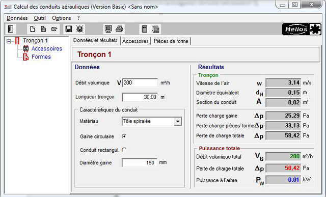Click the Tronçon 1 panel heading
This screenshot has width=326, height=197.
point(94,54)
